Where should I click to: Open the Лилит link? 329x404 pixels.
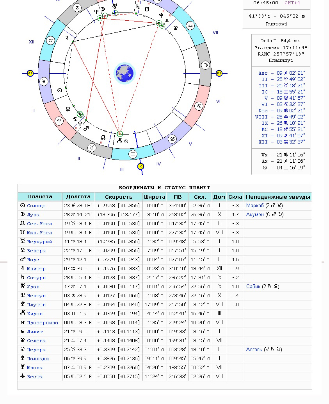35,332
